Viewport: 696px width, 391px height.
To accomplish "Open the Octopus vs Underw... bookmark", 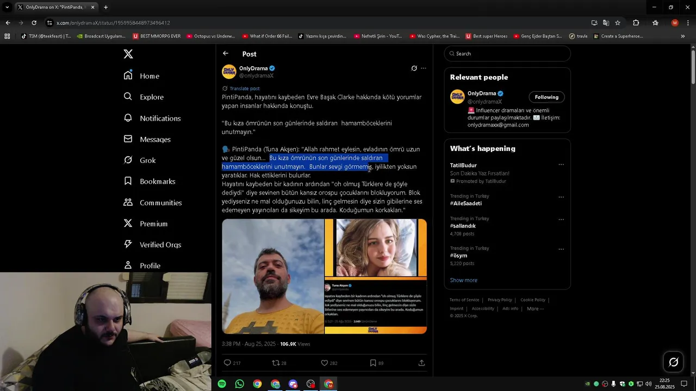I will [x=210, y=36].
